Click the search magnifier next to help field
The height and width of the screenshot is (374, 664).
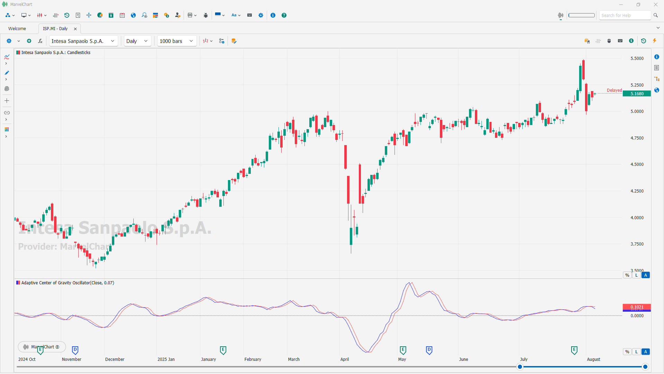point(656,15)
